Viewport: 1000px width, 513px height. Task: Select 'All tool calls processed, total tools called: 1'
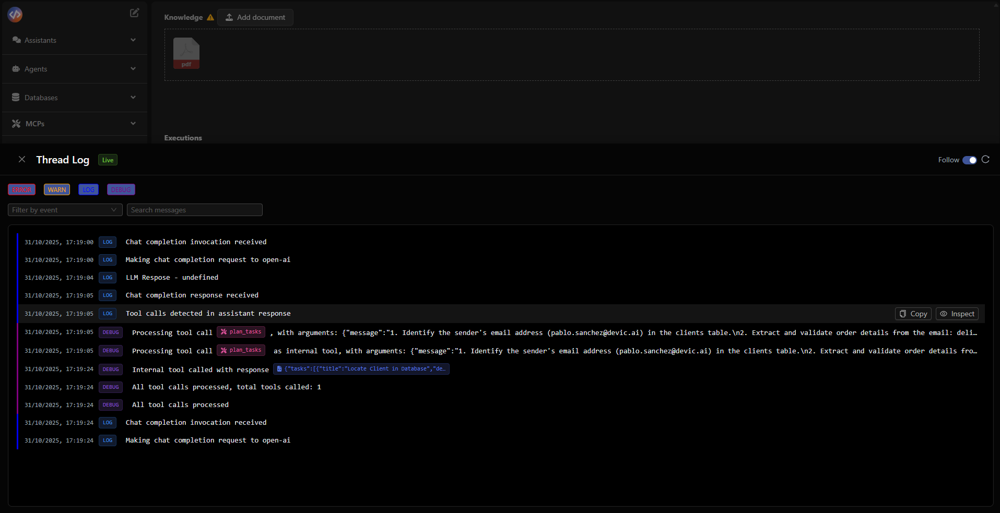pyautogui.click(x=501, y=387)
